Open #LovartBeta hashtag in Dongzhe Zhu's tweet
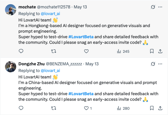 pyautogui.click(x=81, y=94)
